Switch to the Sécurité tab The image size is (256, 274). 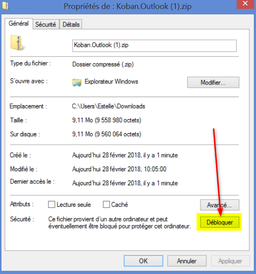coord(45,24)
